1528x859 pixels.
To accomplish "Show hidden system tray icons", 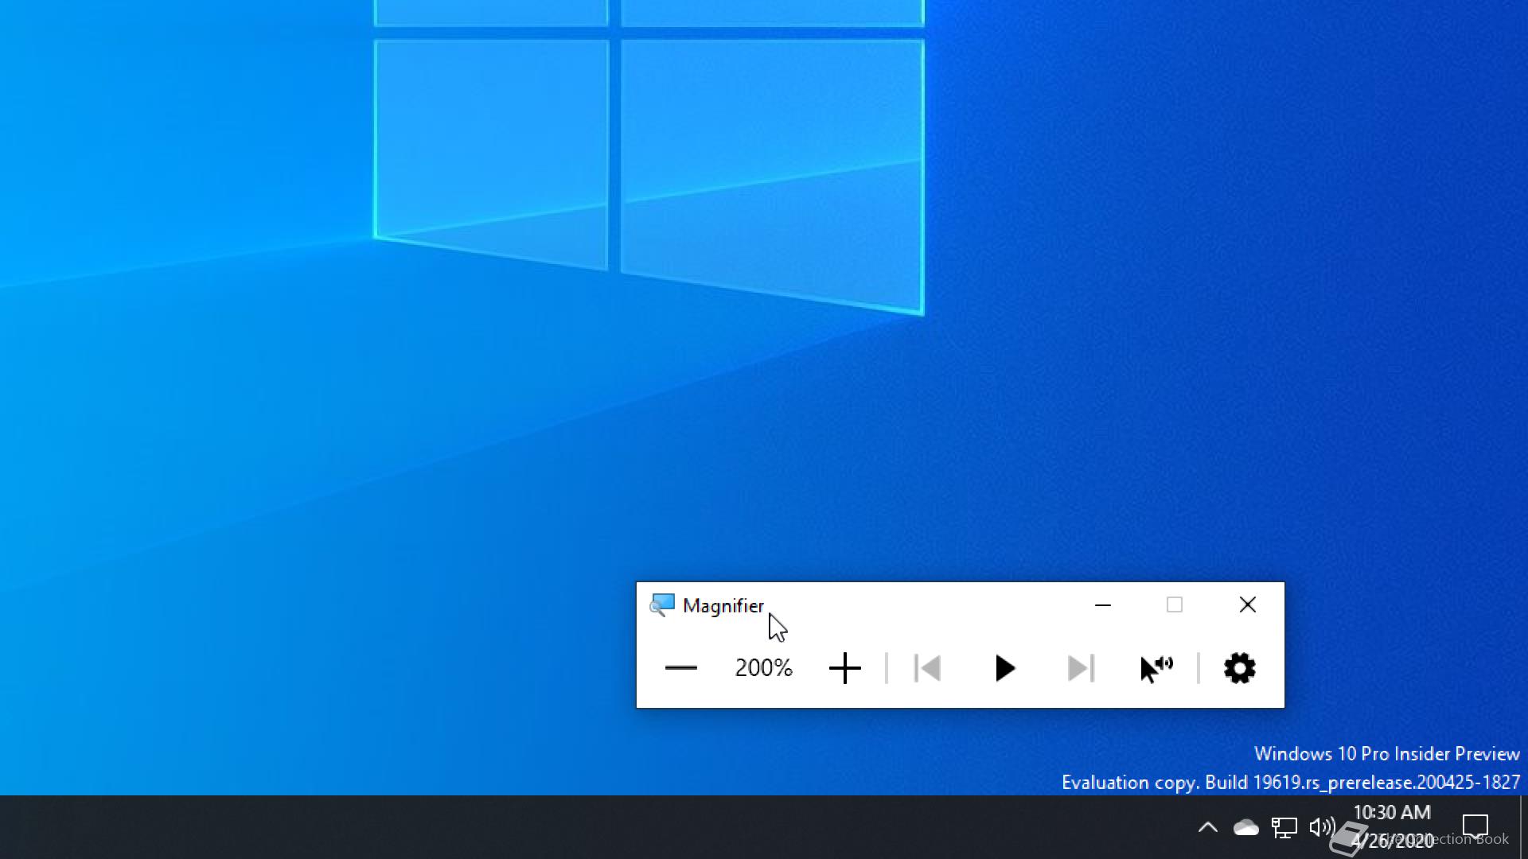I will coord(1207,827).
